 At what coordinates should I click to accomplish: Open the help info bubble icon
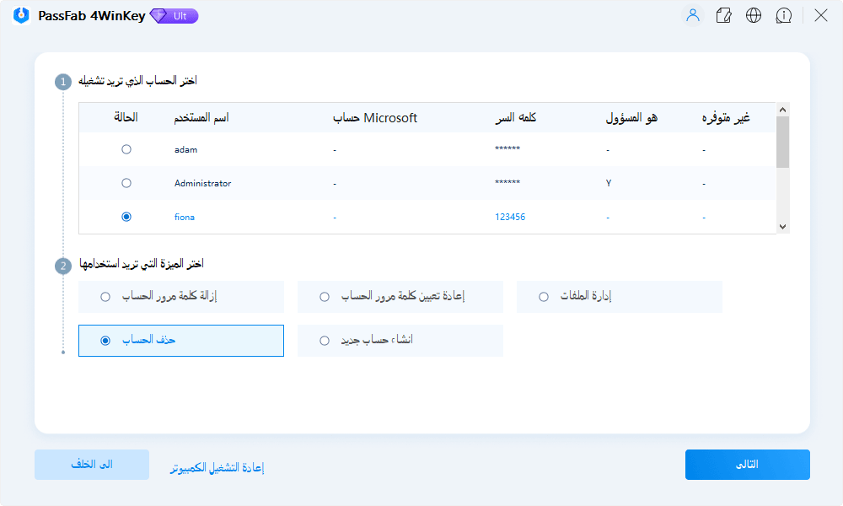(x=784, y=15)
